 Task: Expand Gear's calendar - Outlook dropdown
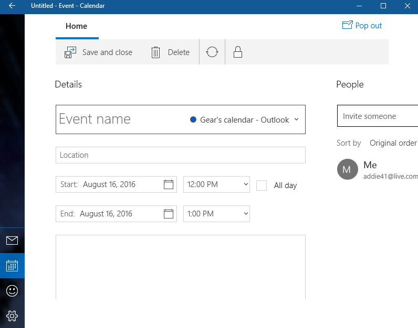(296, 119)
